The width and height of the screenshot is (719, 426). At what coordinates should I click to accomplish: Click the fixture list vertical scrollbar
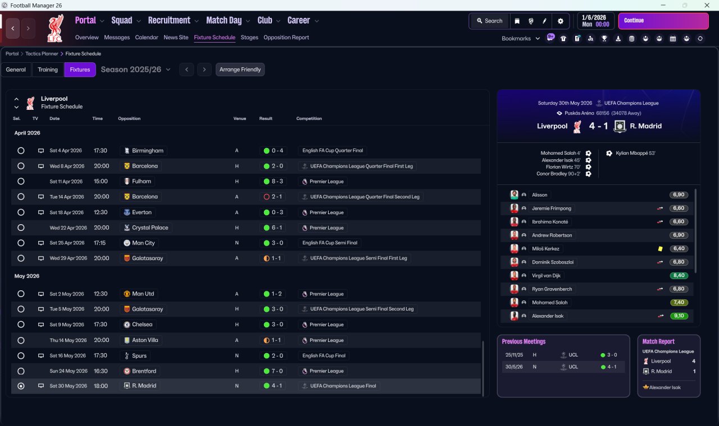pyautogui.click(x=483, y=368)
